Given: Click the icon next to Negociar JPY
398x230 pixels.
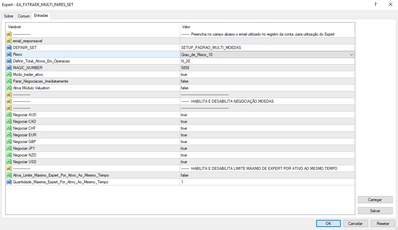Looking at the screenshot, I should [x=9, y=148].
